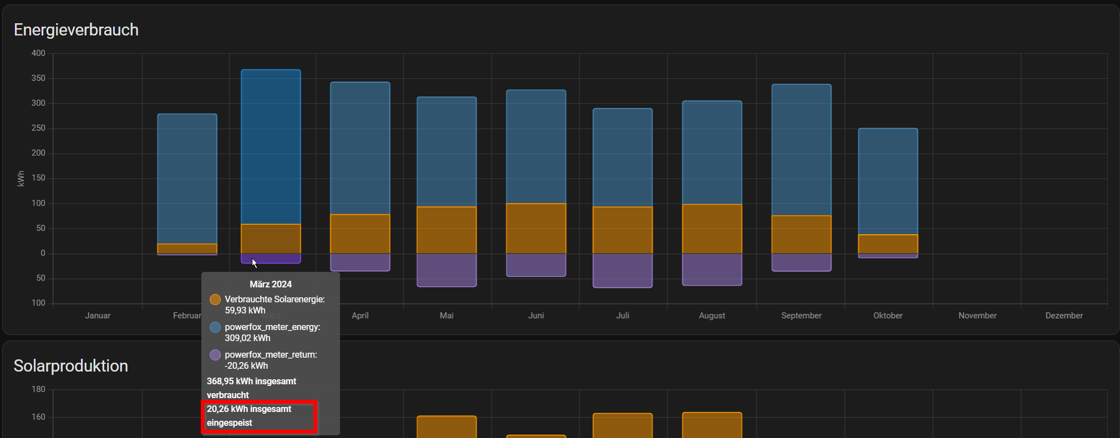Viewport: 1120px width, 438px height.
Task: Select the orange solar bar for August in Energieverbrauch
Action: [712, 229]
